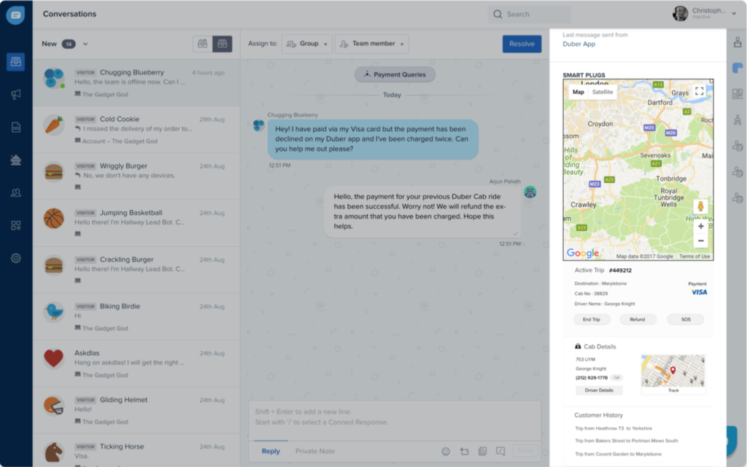Open the document articles sidebar icon
The height and width of the screenshot is (467, 747).
click(x=16, y=127)
